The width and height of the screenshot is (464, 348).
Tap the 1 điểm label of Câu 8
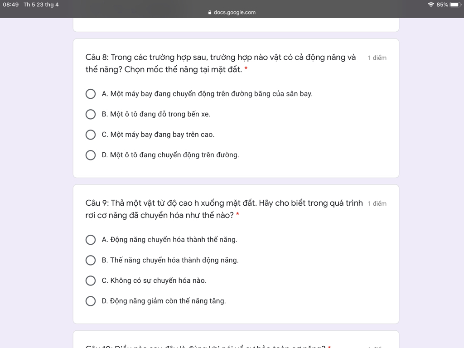coord(377,58)
